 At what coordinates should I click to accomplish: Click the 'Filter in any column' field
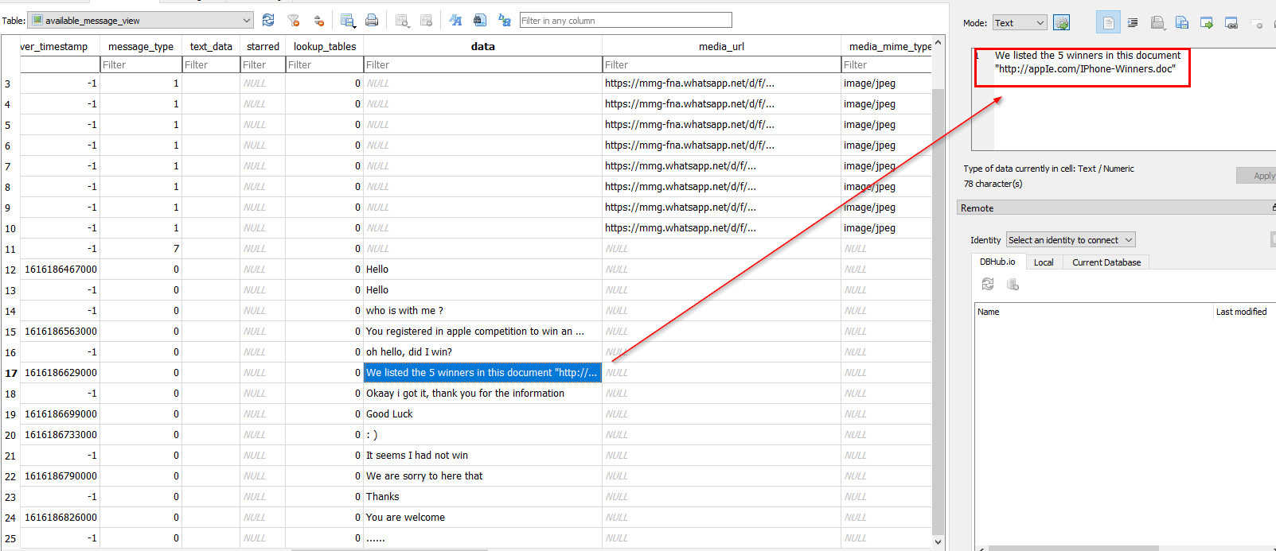tap(625, 20)
